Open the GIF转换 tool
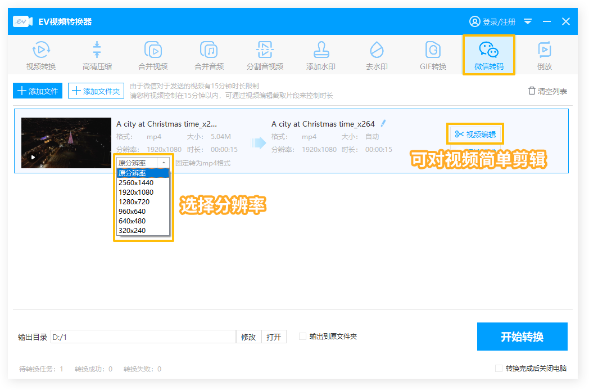The width and height of the screenshot is (589, 390). (433, 55)
